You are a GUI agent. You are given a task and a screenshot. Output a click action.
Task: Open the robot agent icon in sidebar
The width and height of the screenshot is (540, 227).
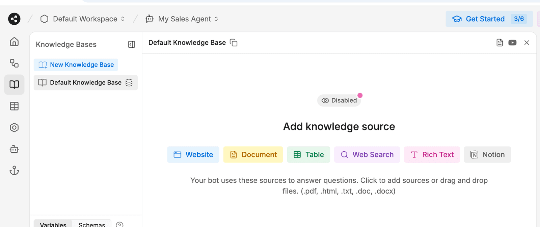pos(14,149)
